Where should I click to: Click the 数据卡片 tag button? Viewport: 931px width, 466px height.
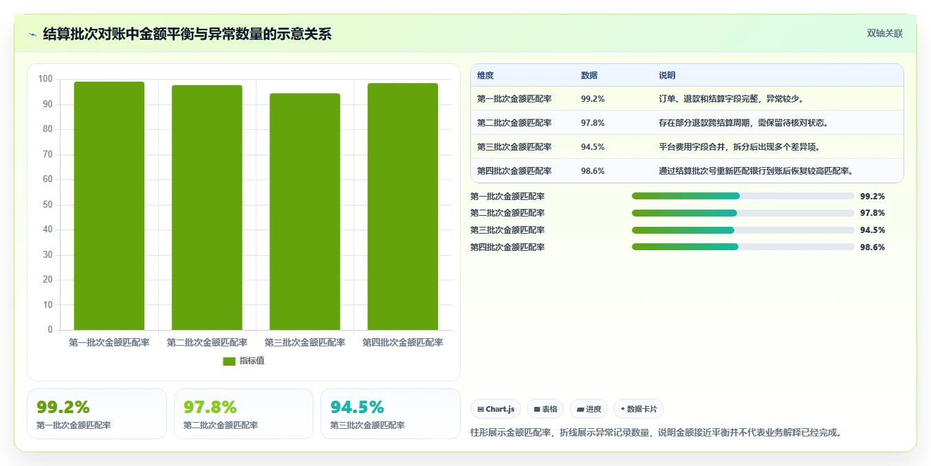[638, 409]
